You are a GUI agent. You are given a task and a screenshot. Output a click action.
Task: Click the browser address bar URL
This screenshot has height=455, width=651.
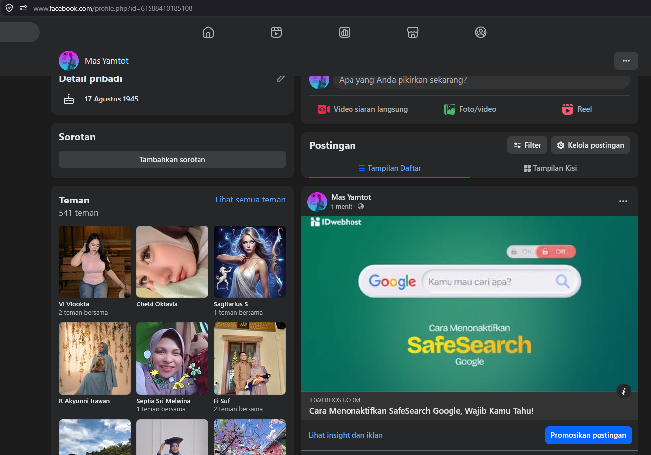point(113,8)
